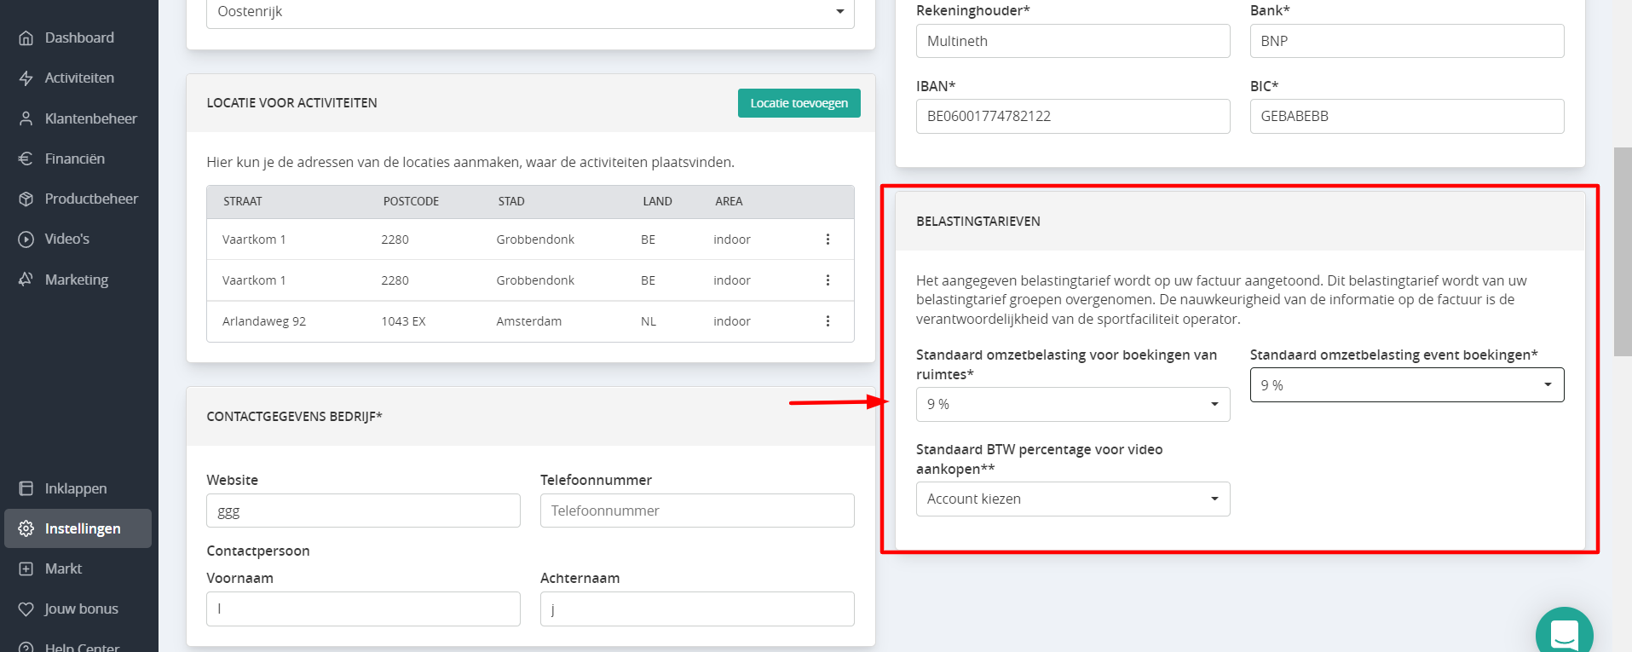Click the NL country cell

pyautogui.click(x=649, y=321)
